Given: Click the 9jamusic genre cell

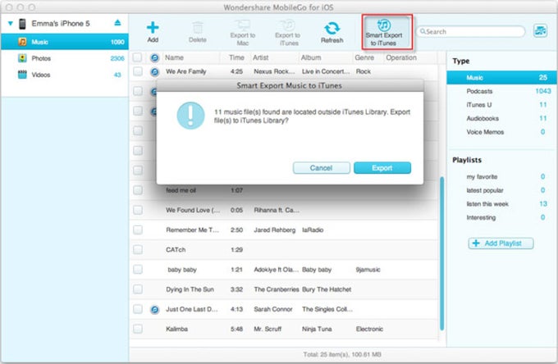Looking at the screenshot, I should coord(368,270).
